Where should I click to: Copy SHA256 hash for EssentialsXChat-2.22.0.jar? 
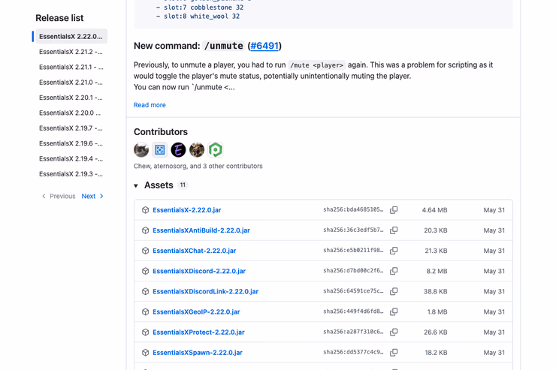[x=394, y=251]
